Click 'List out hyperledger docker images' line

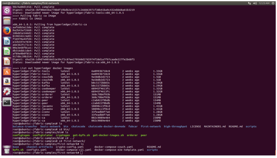click(x=42, y=68)
